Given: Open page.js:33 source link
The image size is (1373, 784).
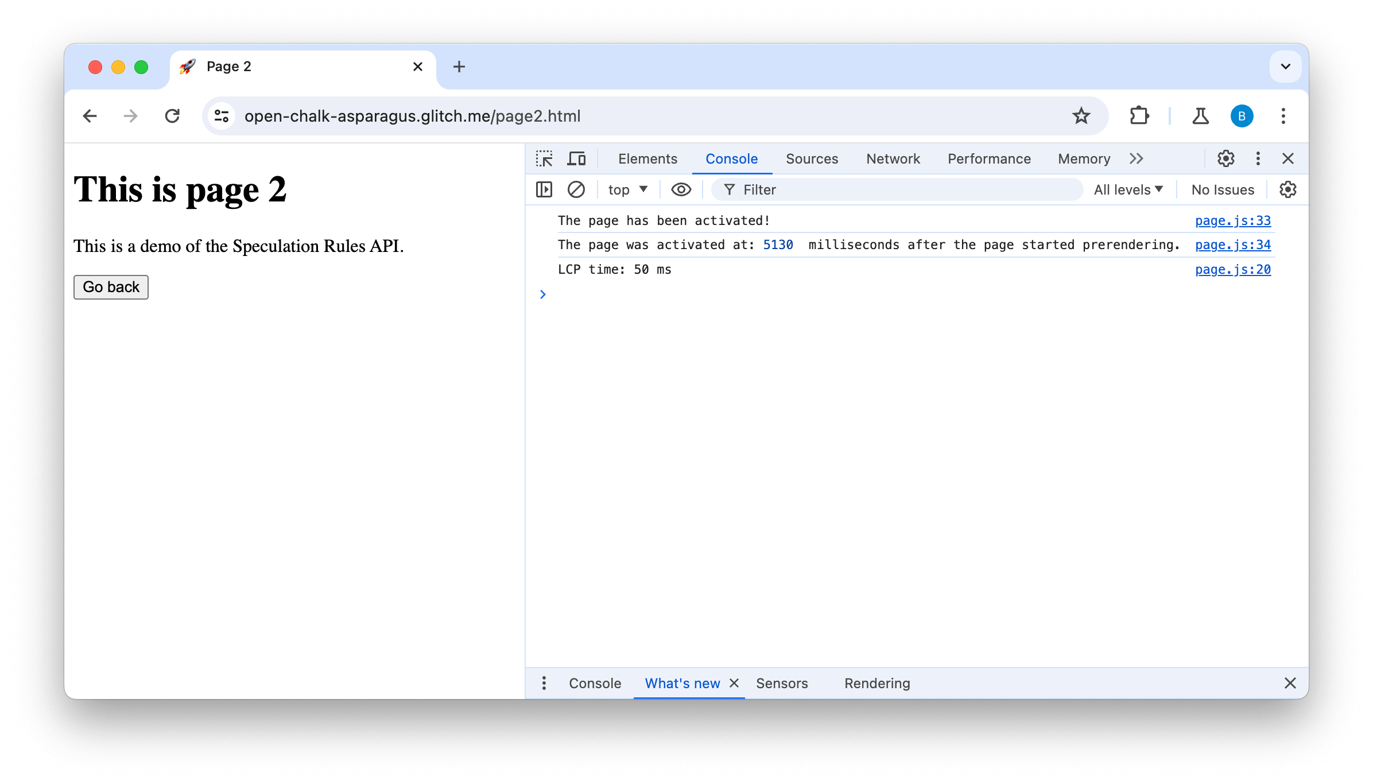Looking at the screenshot, I should pyautogui.click(x=1232, y=220).
